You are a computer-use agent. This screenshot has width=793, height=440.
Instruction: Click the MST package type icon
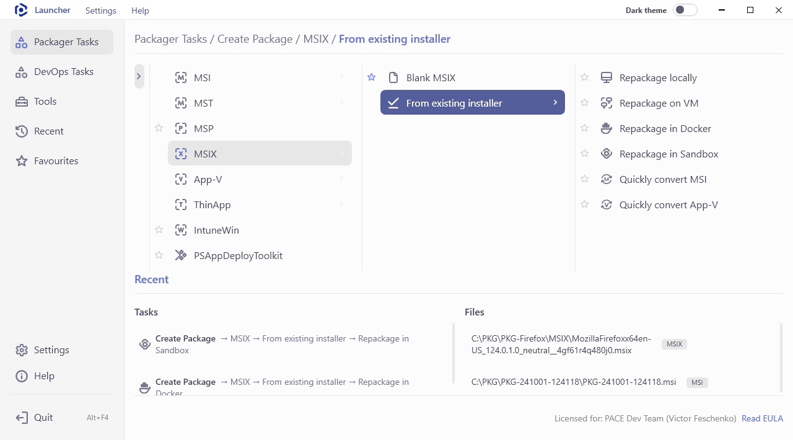coord(181,103)
